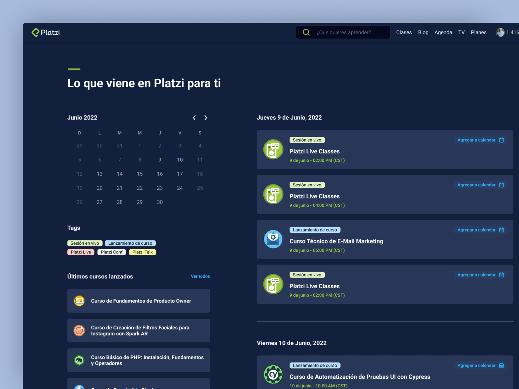Screen dimensions: 519x389
Task: Click the Spark AR filters course icon
Action: (x=79, y=331)
